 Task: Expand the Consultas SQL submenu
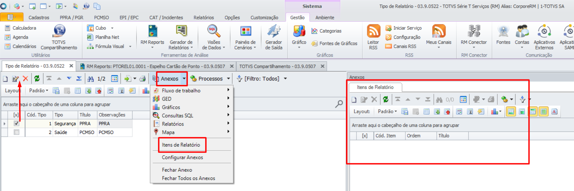tap(192, 116)
